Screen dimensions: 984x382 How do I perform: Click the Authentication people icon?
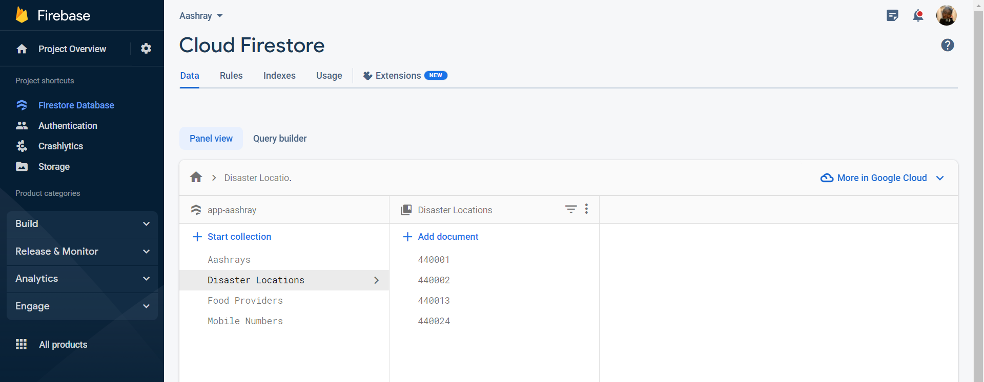click(x=22, y=125)
